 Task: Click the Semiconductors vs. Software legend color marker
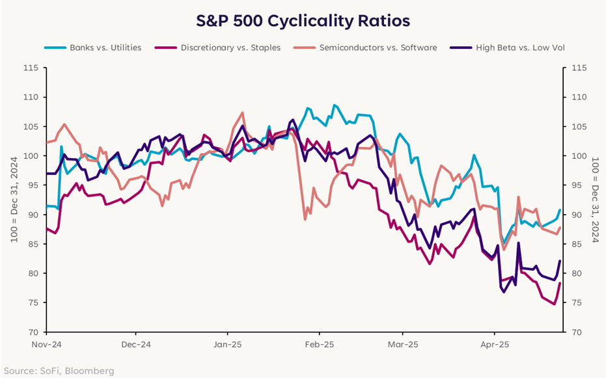coord(306,47)
